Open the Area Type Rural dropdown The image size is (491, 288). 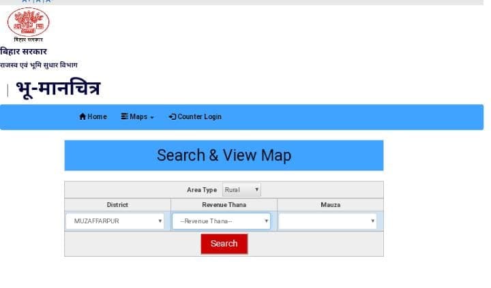tap(241, 190)
